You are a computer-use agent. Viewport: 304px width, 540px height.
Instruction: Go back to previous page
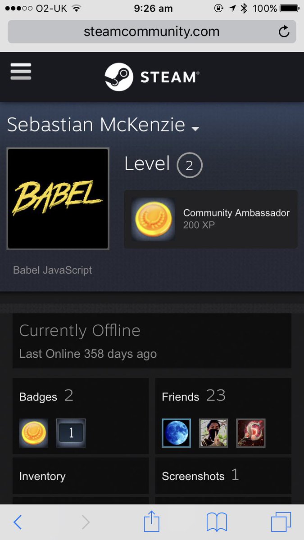coord(18,522)
